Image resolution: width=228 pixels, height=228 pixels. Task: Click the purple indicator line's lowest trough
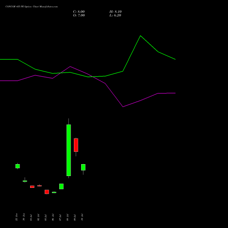pos(123,107)
